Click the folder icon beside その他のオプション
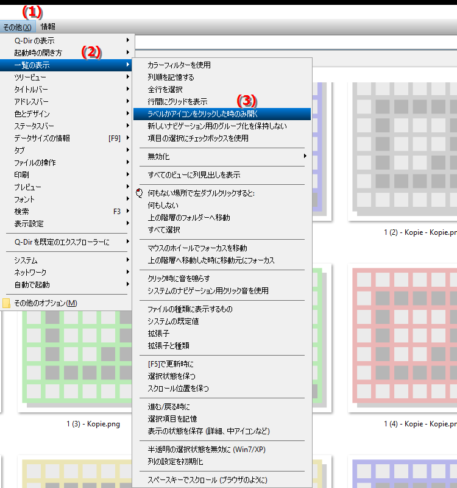The image size is (457, 488). [x=6, y=303]
